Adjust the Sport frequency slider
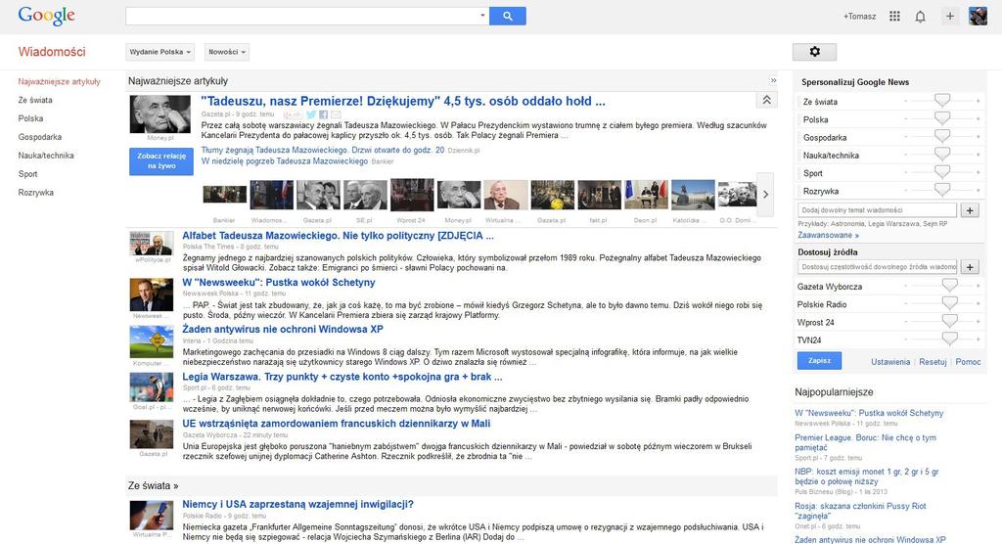Screen dimensions: 1002x544 coord(942,172)
